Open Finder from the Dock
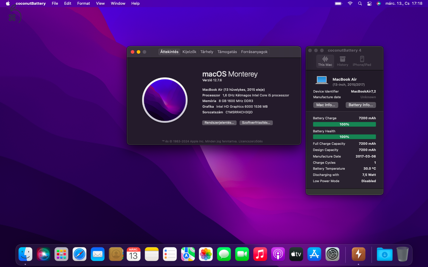The image size is (428, 267). (x=25, y=254)
